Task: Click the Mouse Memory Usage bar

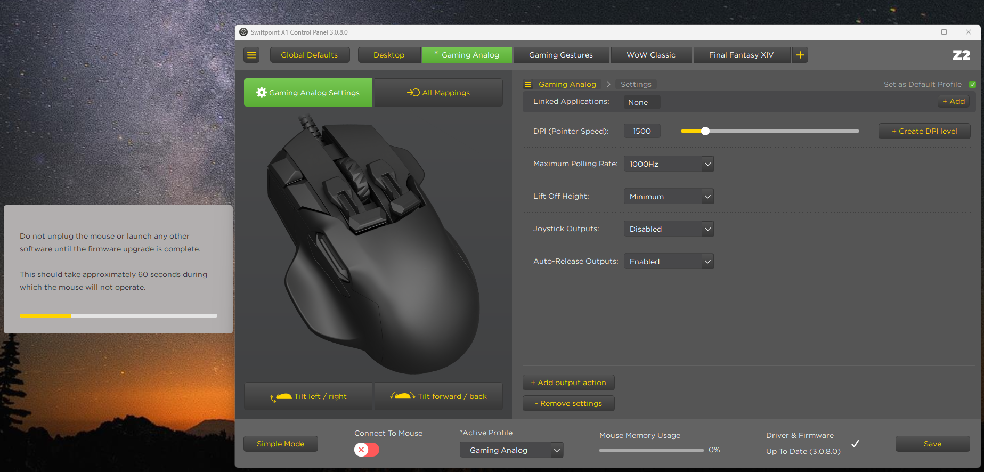Action: 652,450
